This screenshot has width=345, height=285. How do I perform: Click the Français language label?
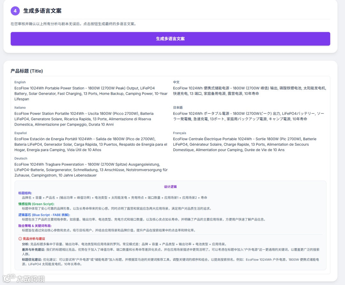click(x=180, y=133)
